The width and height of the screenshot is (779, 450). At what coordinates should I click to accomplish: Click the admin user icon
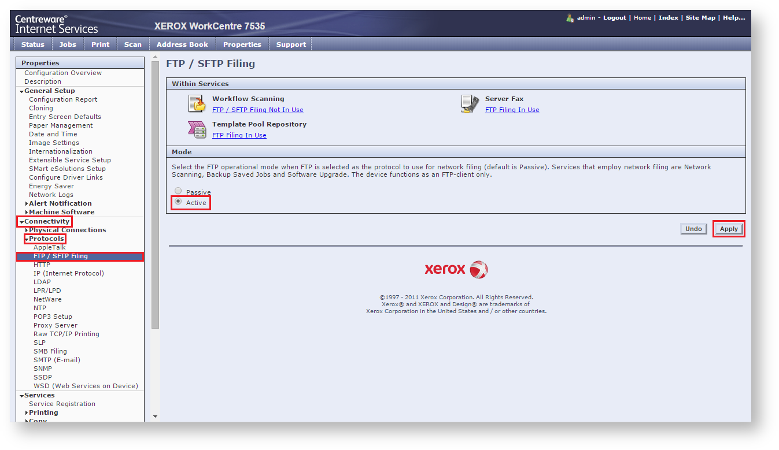coord(570,18)
